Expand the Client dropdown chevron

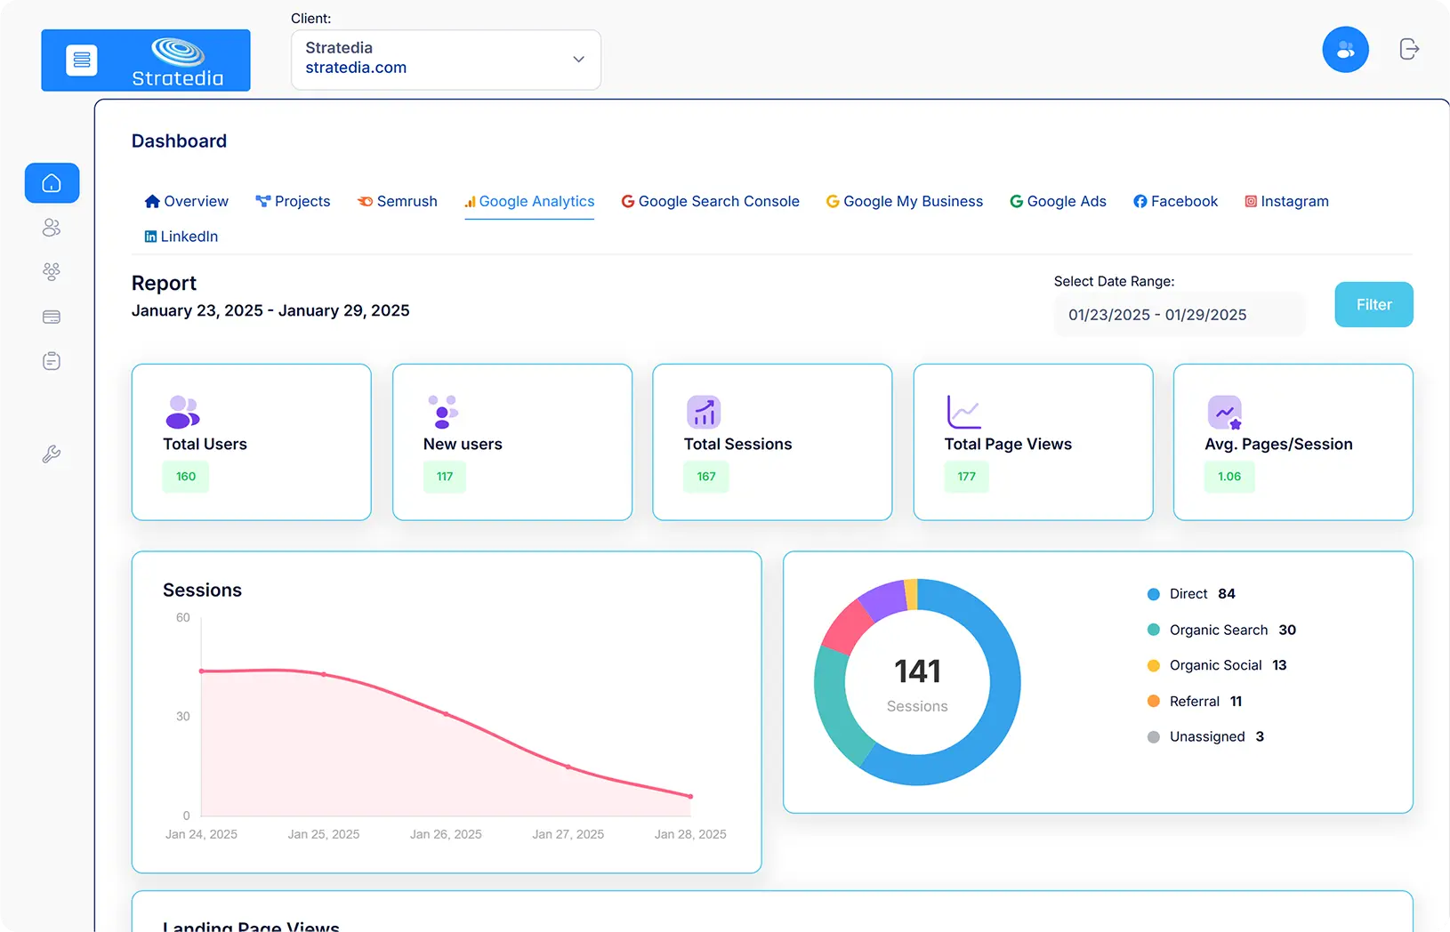click(x=578, y=60)
